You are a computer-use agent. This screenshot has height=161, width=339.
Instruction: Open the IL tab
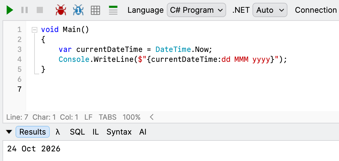(x=95, y=132)
